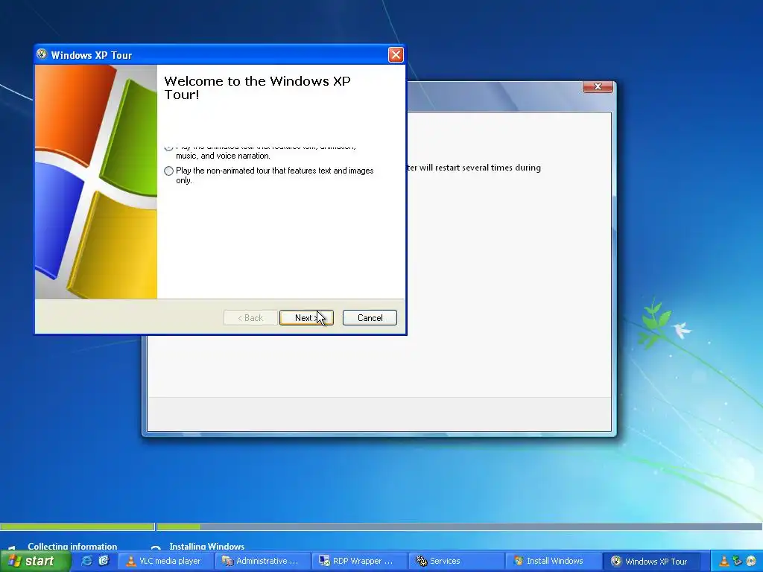Click the Next button in XP Tour
Screen dimensions: 763x572
[306, 317]
